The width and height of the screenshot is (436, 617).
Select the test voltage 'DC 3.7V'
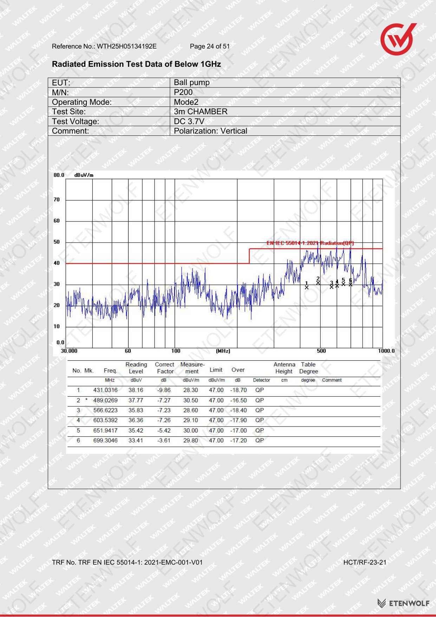point(189,121)
